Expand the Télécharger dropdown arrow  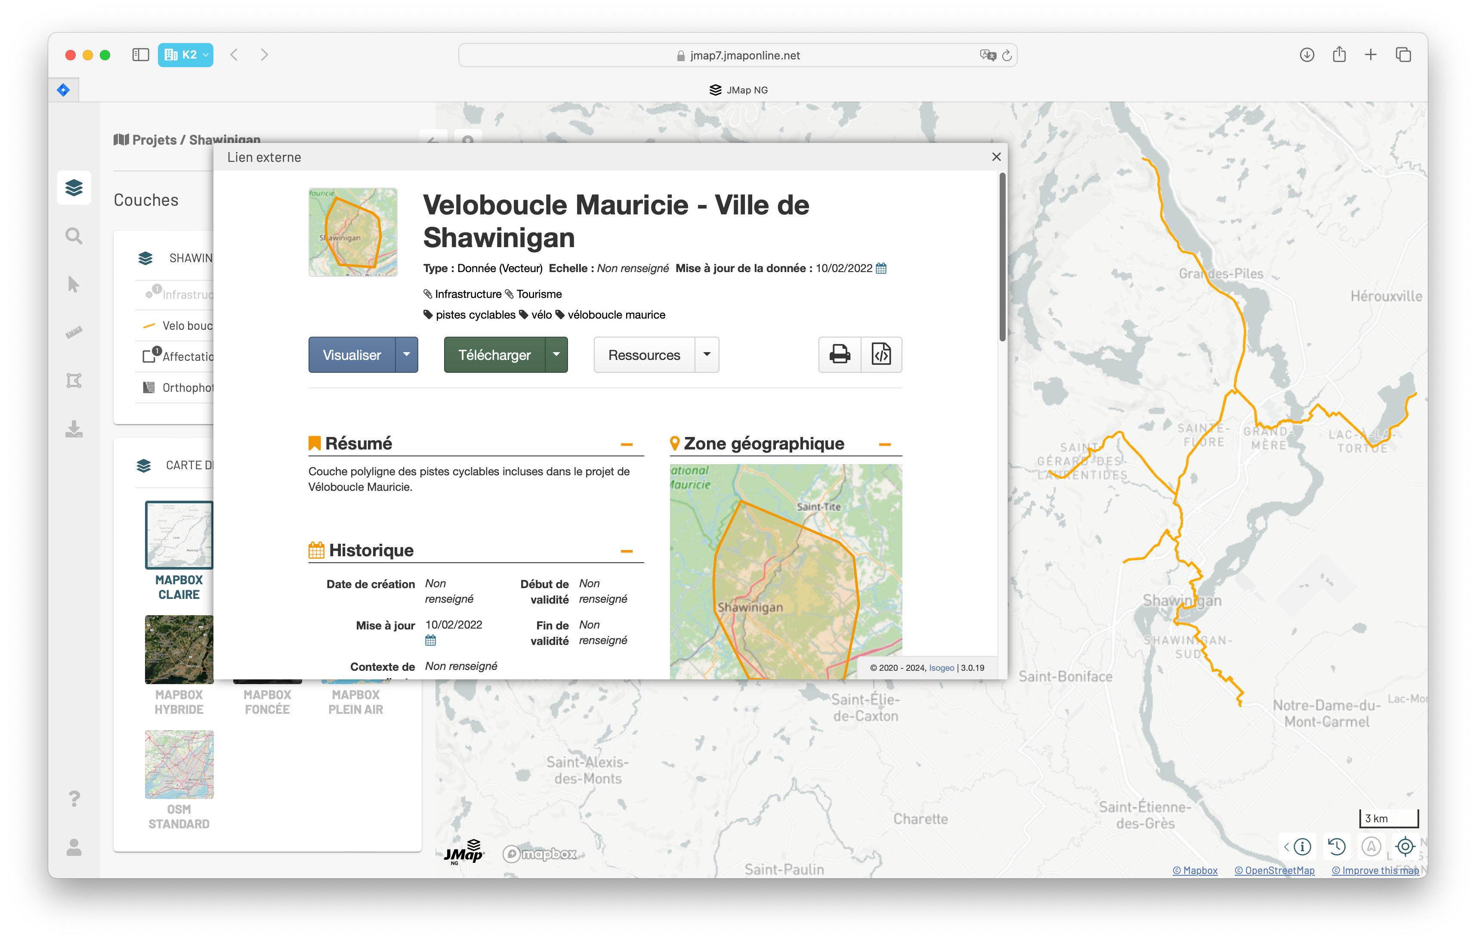[556, 354]
